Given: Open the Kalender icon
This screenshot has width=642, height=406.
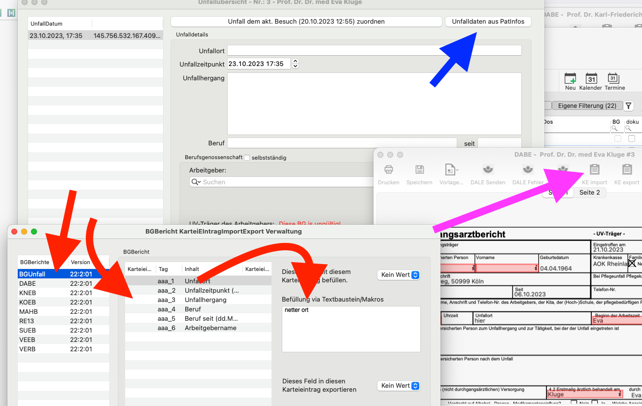Looking at the screenshot, I should point(591,78).
